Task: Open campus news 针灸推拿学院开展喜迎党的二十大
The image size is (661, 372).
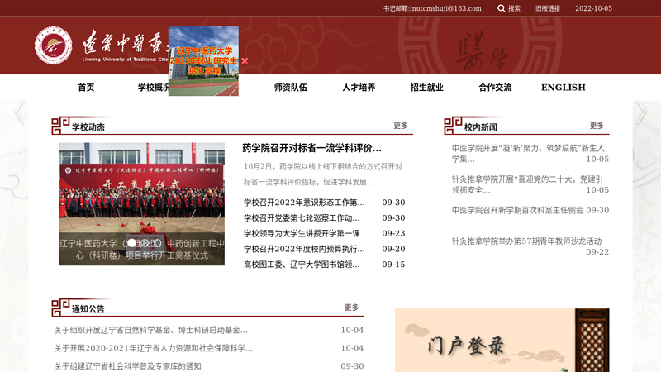Action: click(x=527, y=184)
